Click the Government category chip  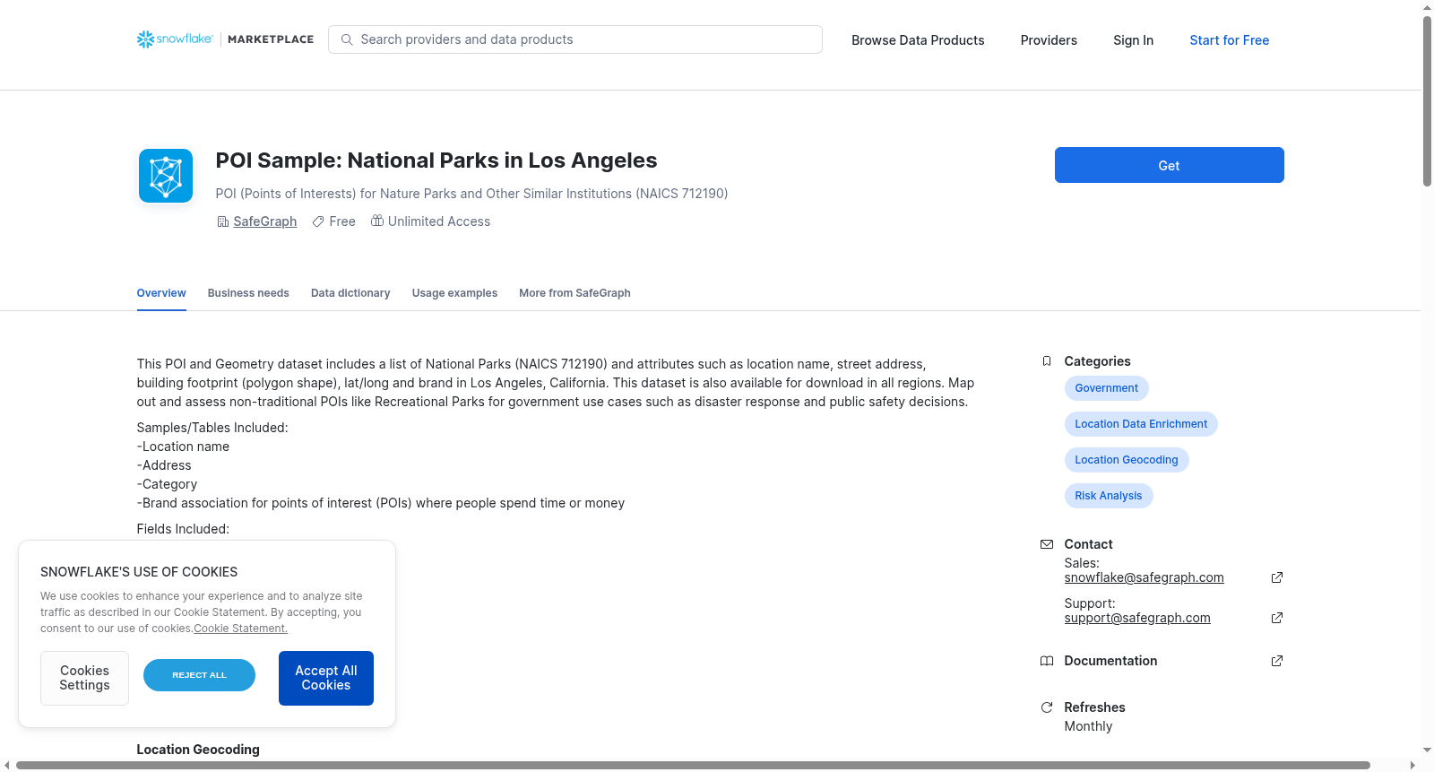click(1106, 388)
